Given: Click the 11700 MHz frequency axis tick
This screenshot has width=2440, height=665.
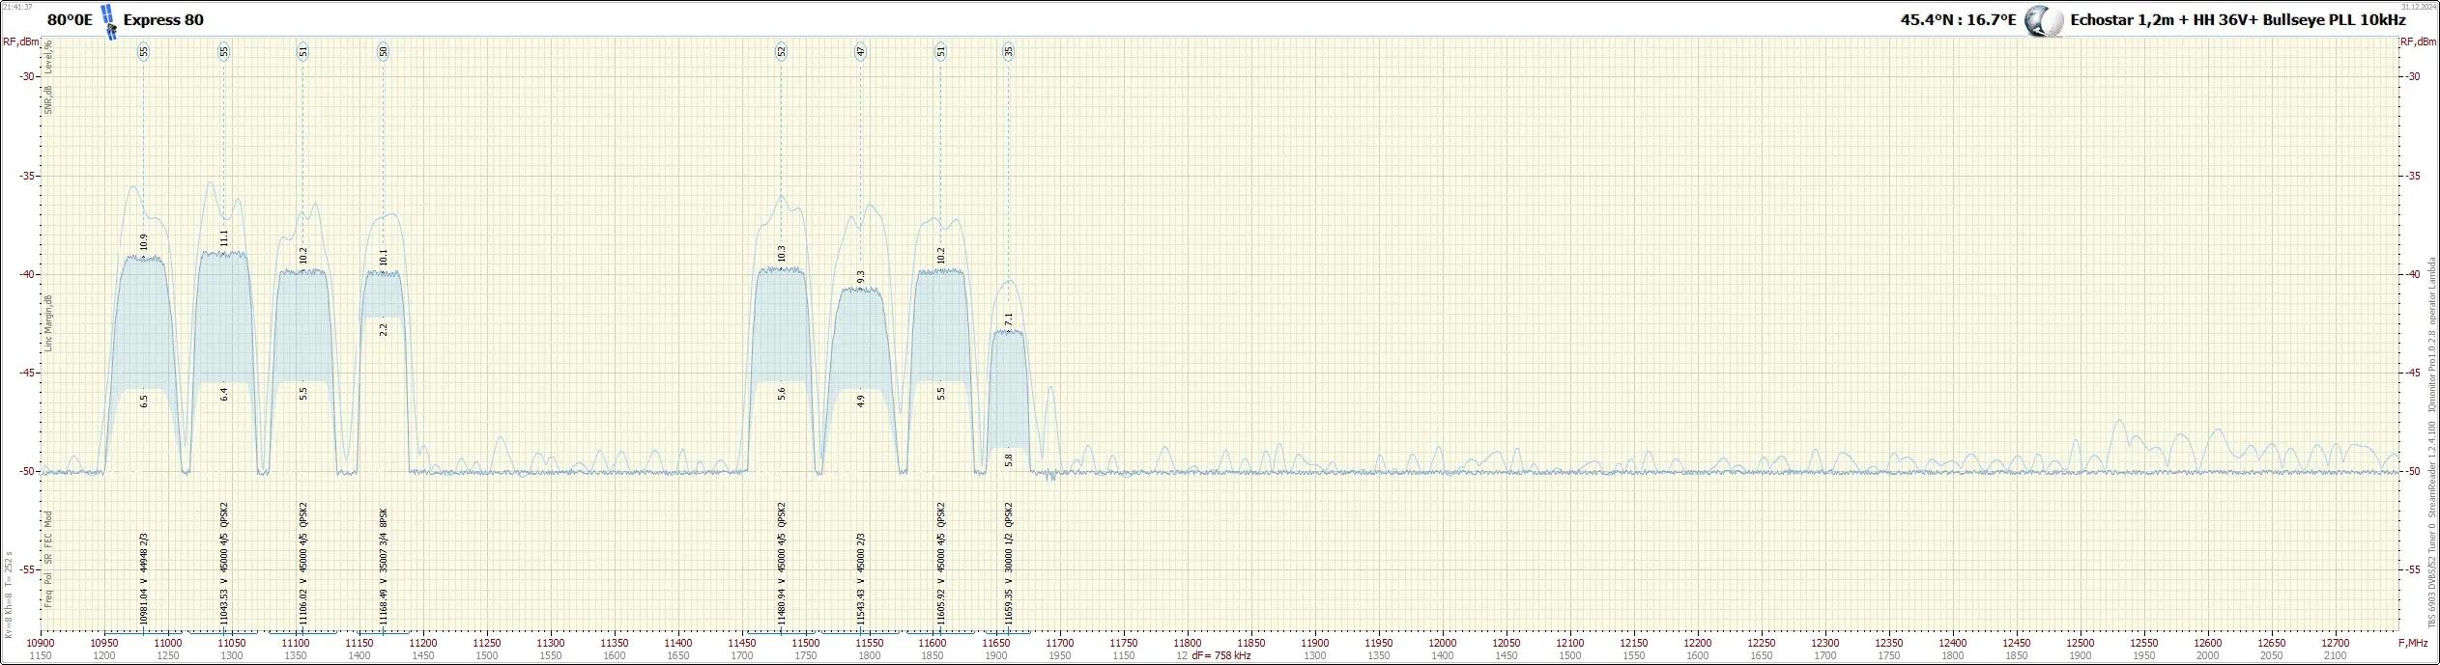Looking at the screenshot, I should (1060, 643).
